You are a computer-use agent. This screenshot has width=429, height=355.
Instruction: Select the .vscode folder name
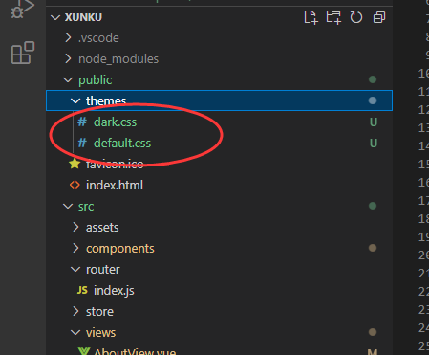[x=98, y=38]
